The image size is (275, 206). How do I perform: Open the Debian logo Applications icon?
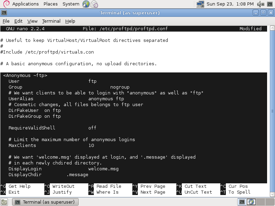pos(6,4)
